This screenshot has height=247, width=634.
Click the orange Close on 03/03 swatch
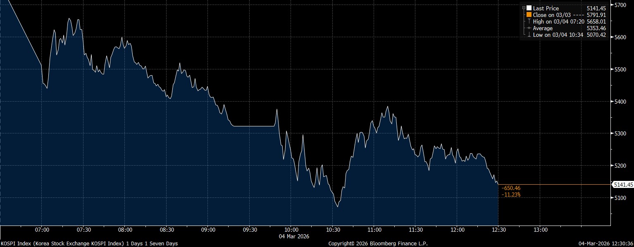[x=529, y=15]
